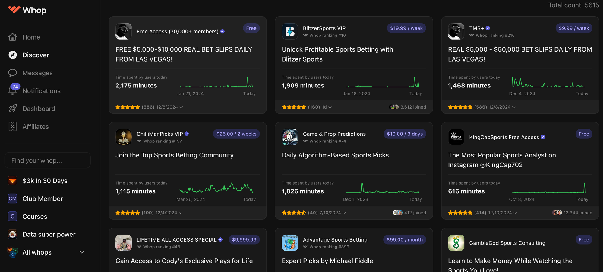This screenshot has width=603, height=272.
Task: Open Affiliates via the percent tag icon
Action: click(x=12, y=127)
